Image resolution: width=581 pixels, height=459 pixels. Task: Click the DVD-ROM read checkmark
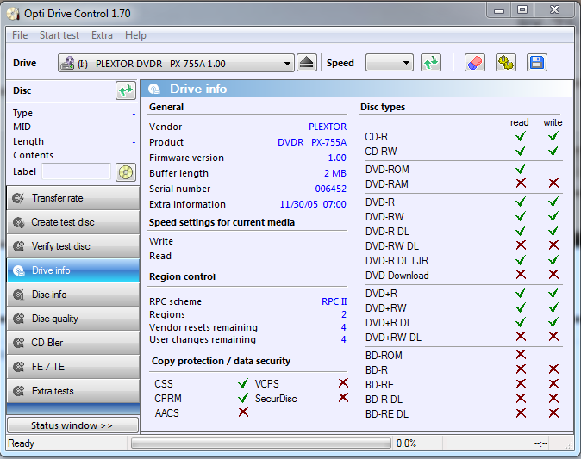coord(521,169)
